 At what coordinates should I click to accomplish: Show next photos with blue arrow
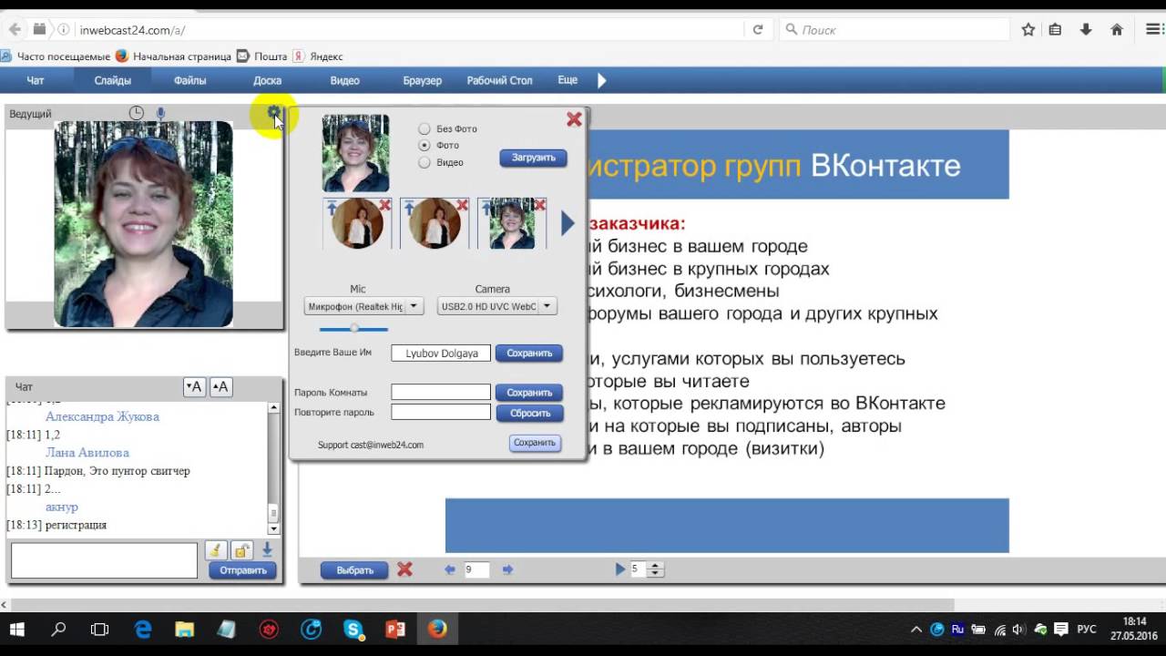(x=567, y=223)
